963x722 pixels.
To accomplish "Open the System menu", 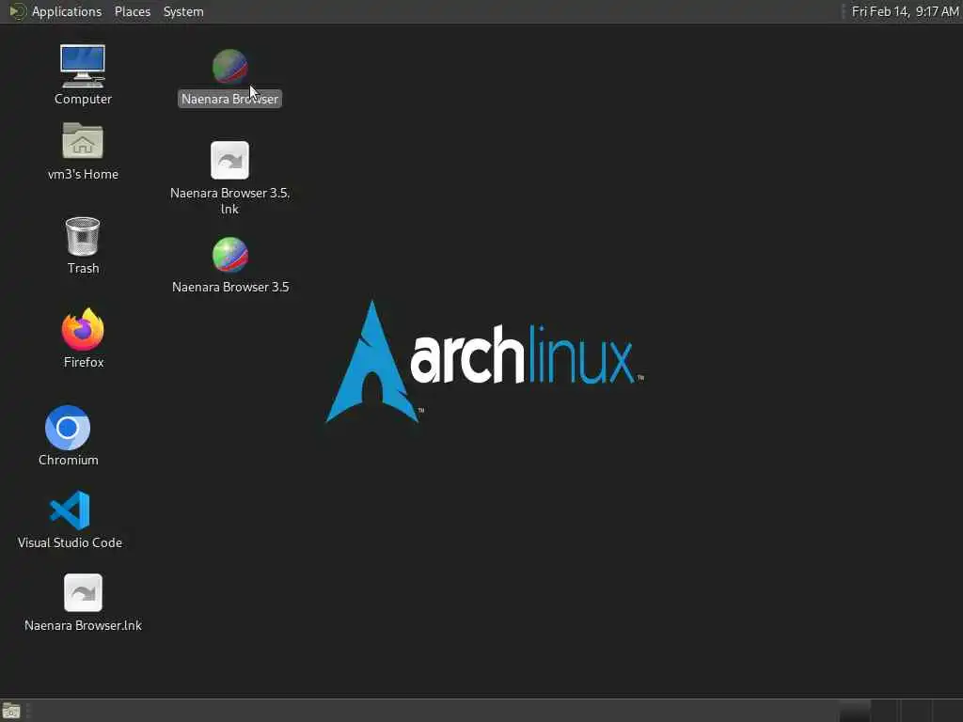I will [x=183, y=11].
